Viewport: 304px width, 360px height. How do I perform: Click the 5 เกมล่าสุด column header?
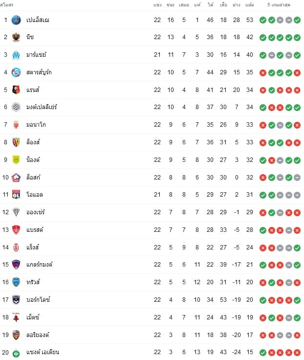279,5
